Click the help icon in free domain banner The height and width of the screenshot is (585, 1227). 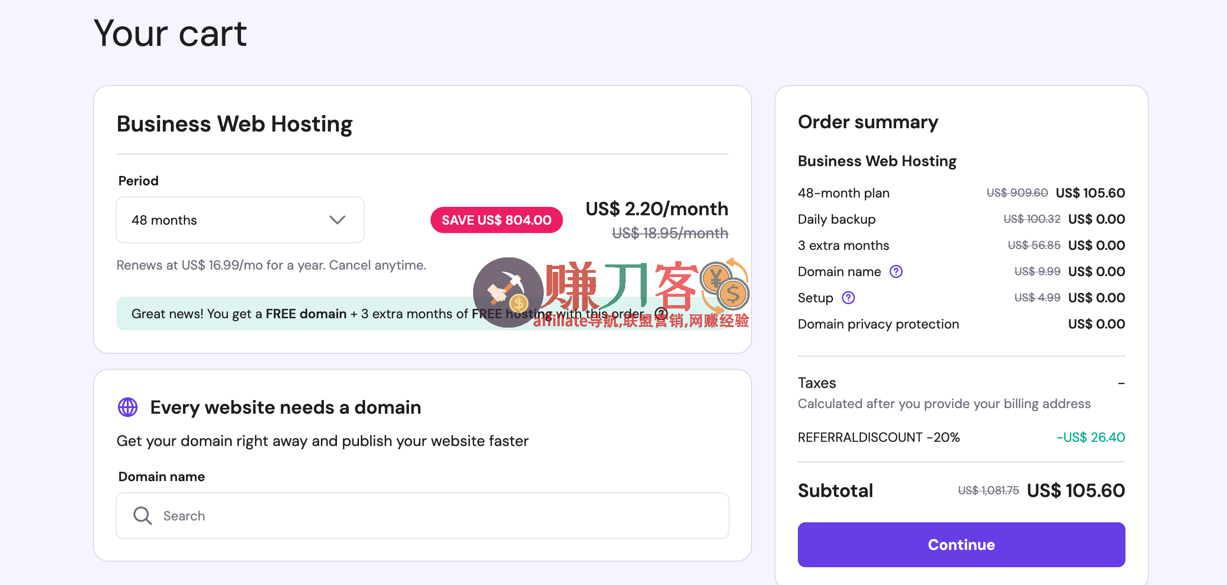[x=661, y=313]
